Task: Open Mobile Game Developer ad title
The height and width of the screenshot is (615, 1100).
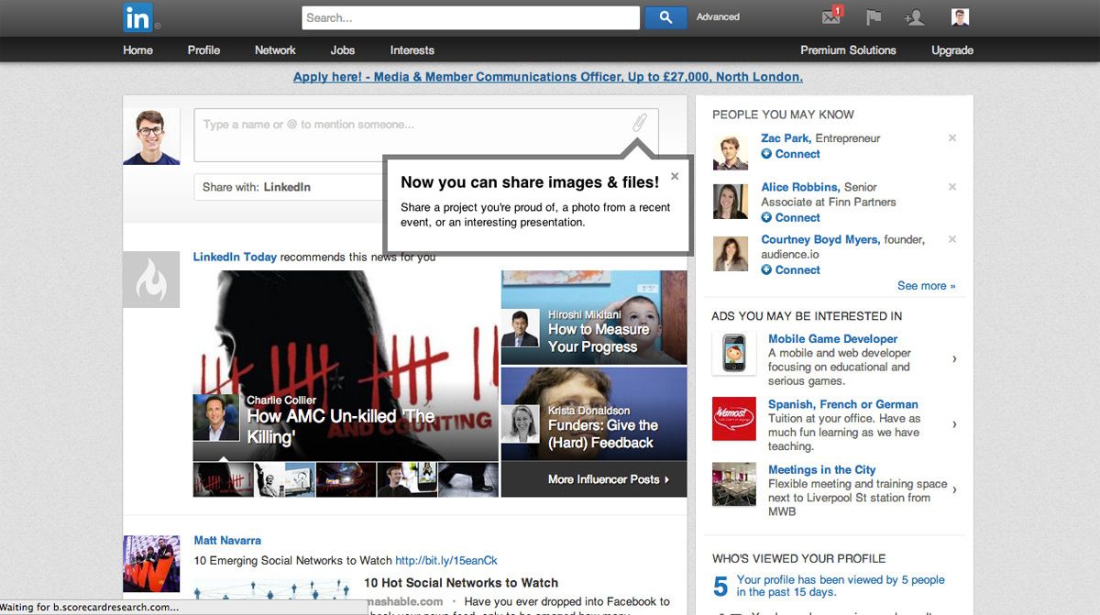Action: (x=833, y=339)
